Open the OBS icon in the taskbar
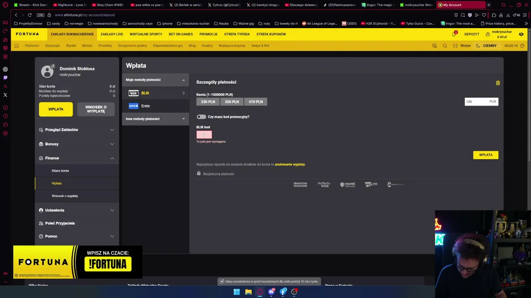Image resolution: width=531 pixels, height=298 pixels. pyautogui.click(x=294, y=292)
